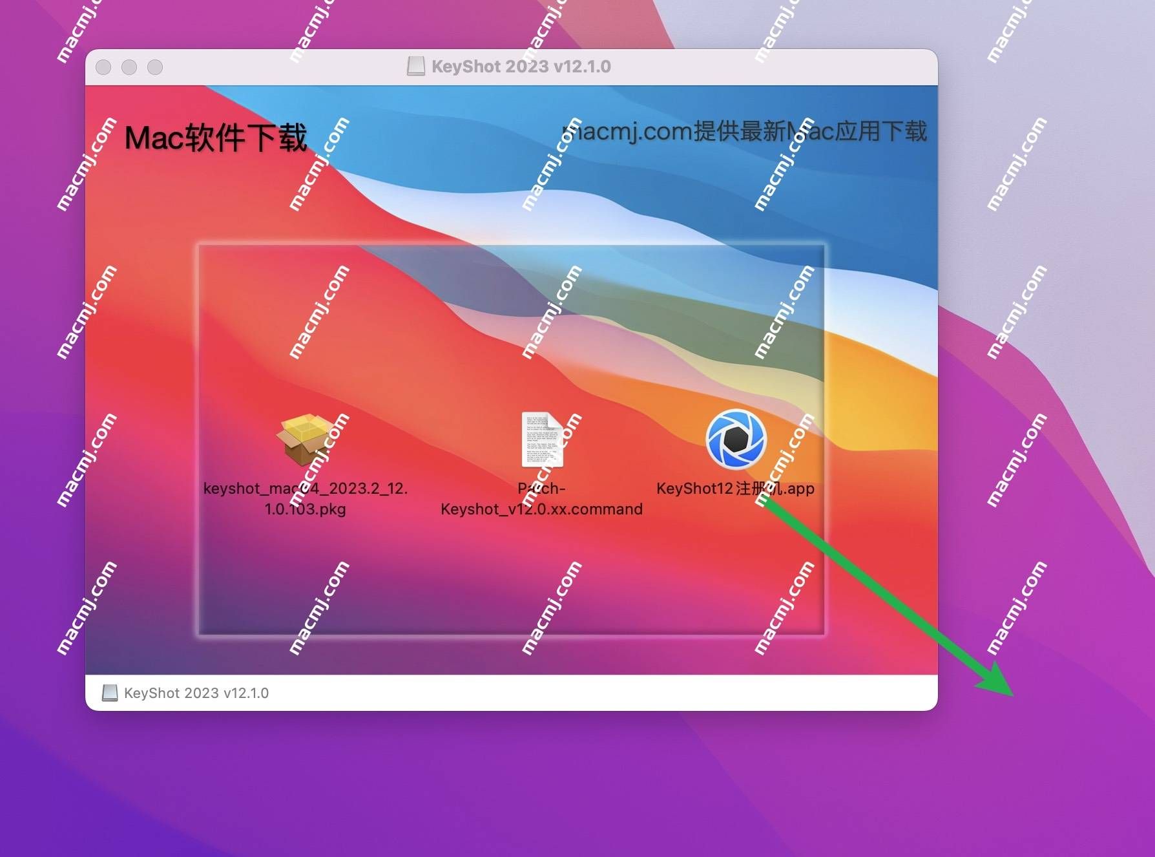The height and width of the screenshot is (857, 1155).
Task: Click the keyshot_mac64_2023.2_12.1.0.103.pkg file name
Action: coord(306,498)
